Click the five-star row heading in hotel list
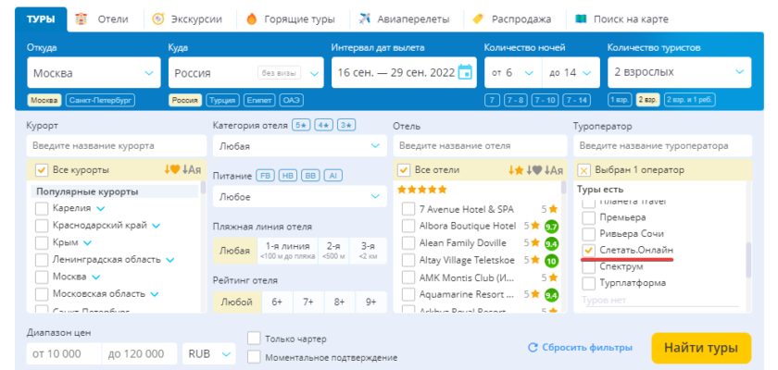 click(421, 190)
